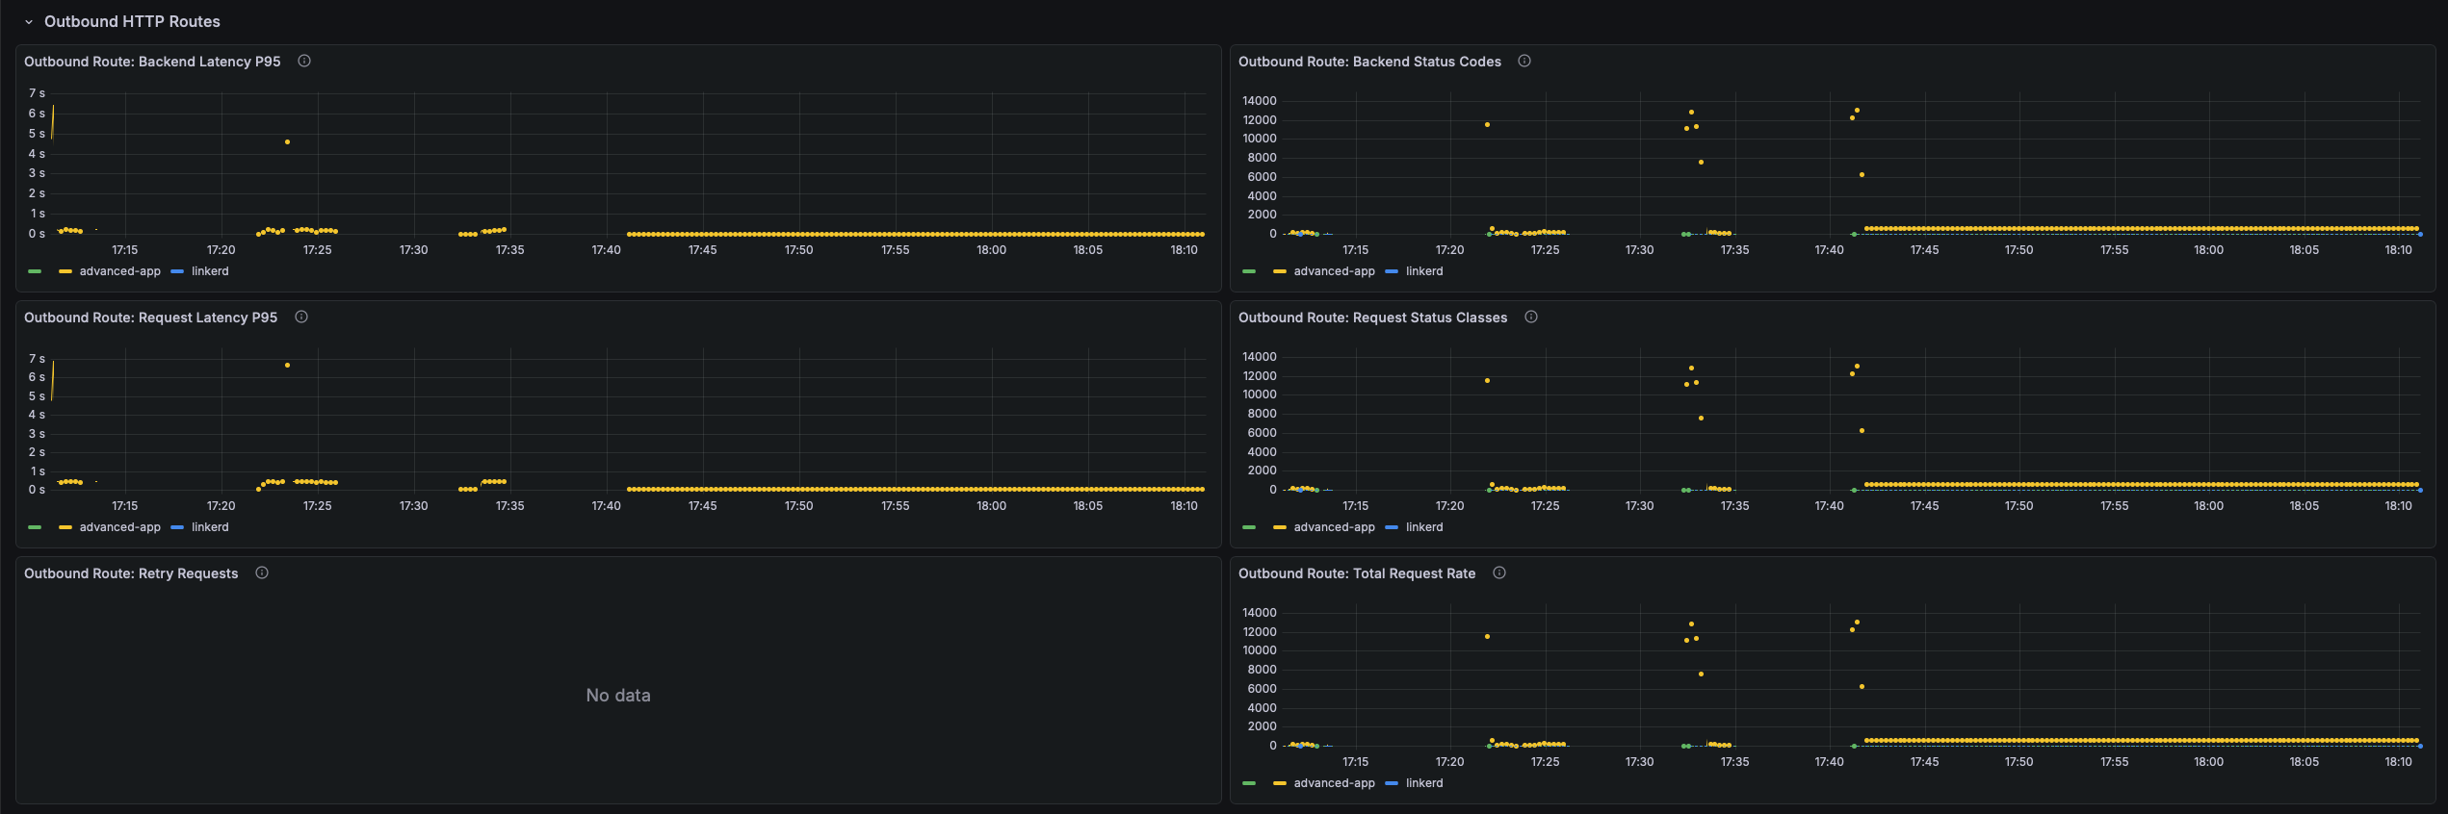View info icon for Retry Requests panel
2448x814 pixels.
tap(262, 572)
